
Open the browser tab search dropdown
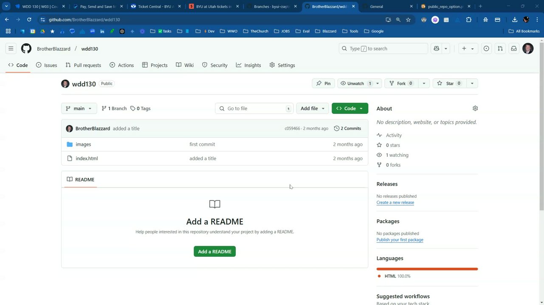6,6
